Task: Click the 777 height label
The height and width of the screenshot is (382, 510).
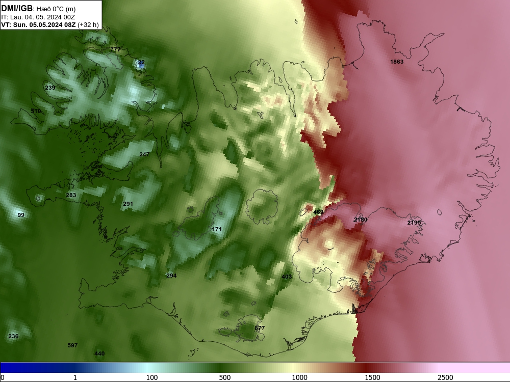Action: pyautogui.click(x=115, y=49)
